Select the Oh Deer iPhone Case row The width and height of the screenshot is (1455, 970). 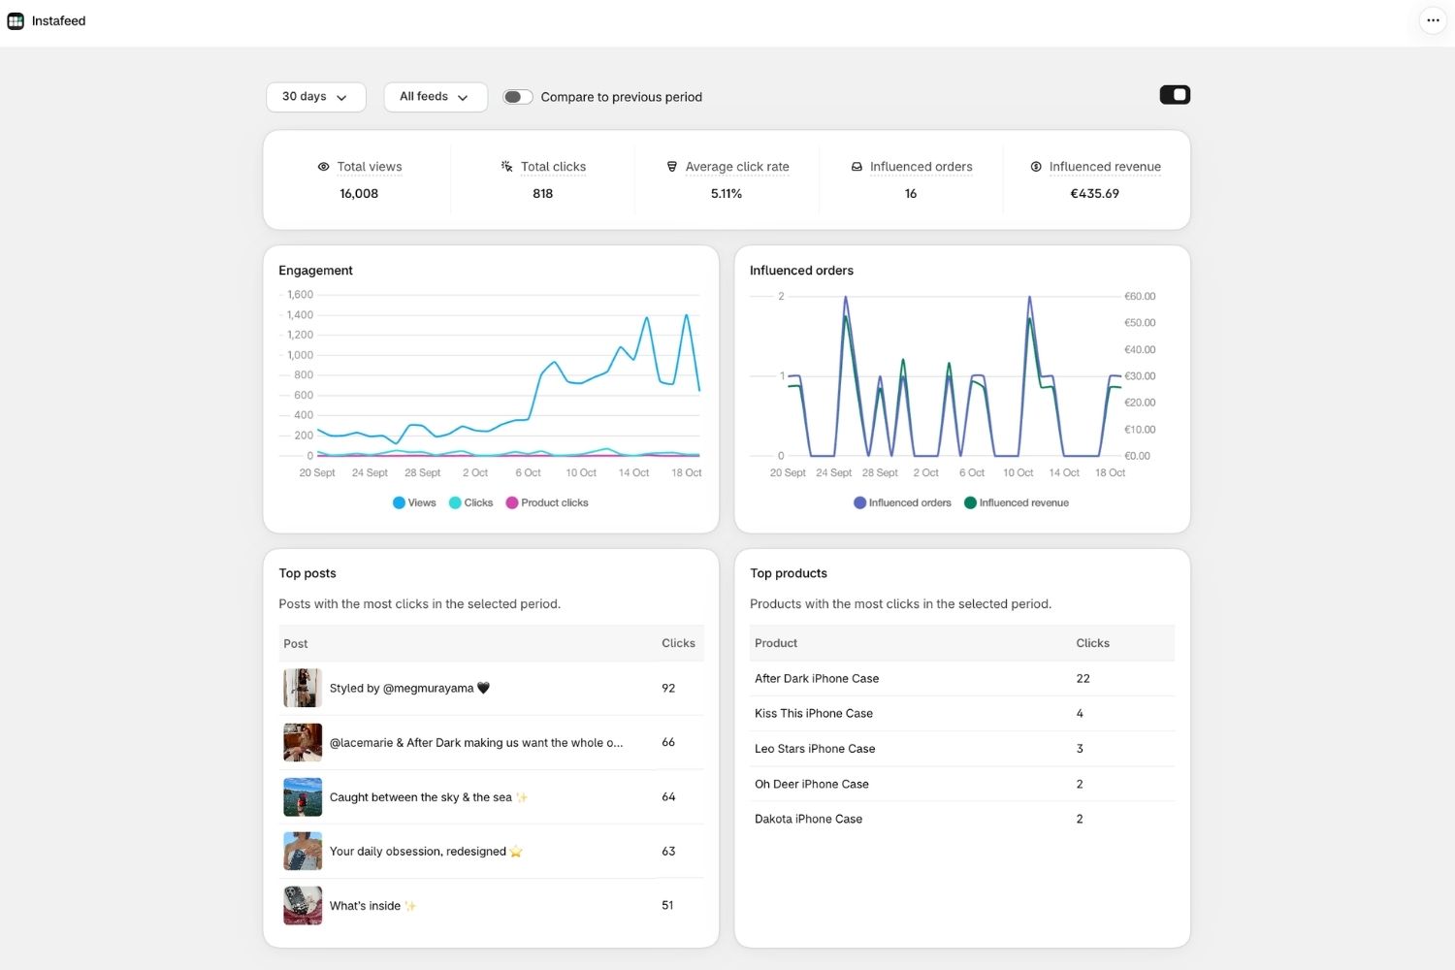click(x=962, y=784)
